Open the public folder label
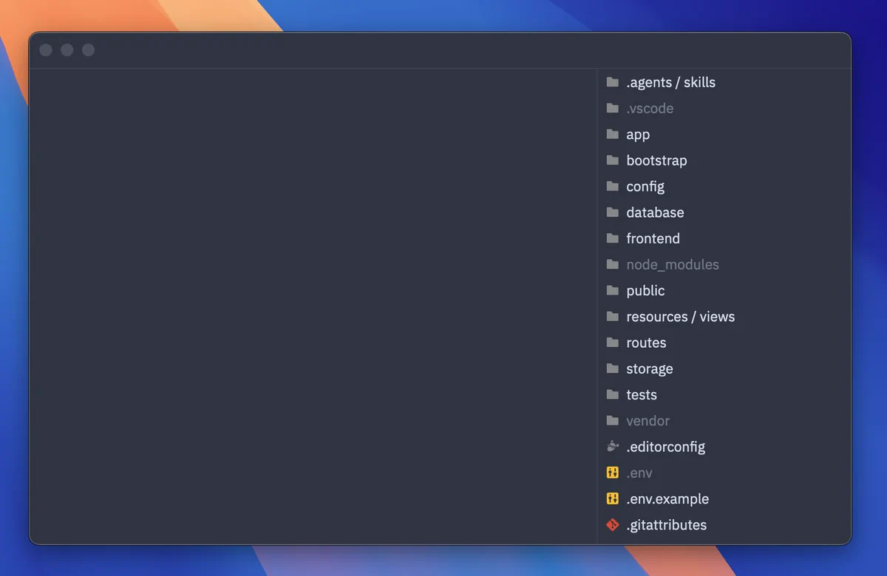The height and width of the screenshot is (576, 887). pyautogui.click(x=645, y=290)
